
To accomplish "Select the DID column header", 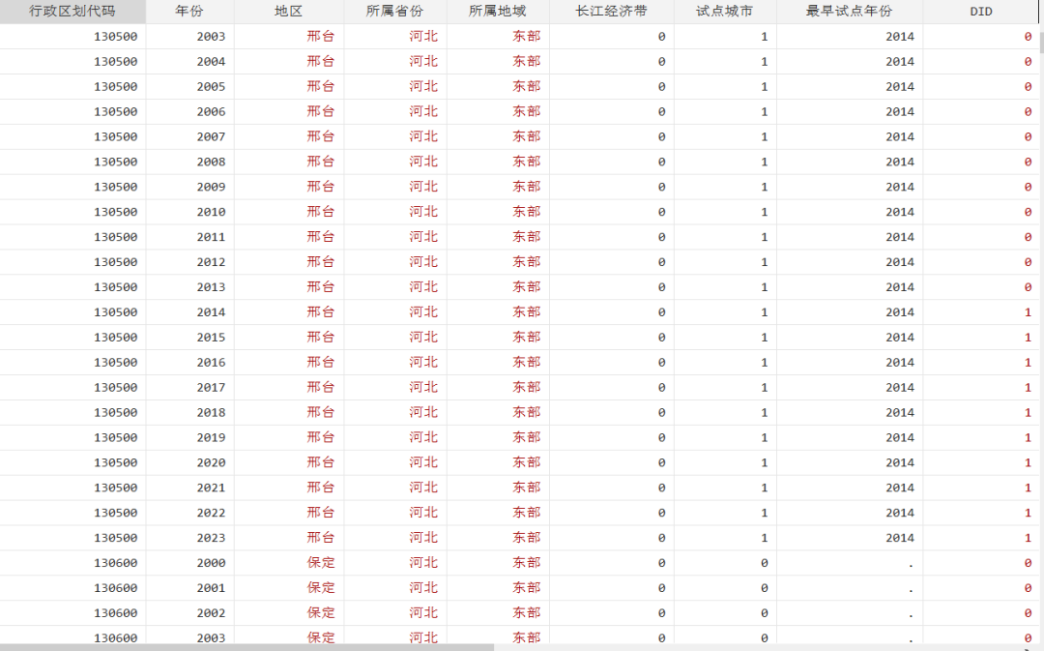I will [981, 12].
